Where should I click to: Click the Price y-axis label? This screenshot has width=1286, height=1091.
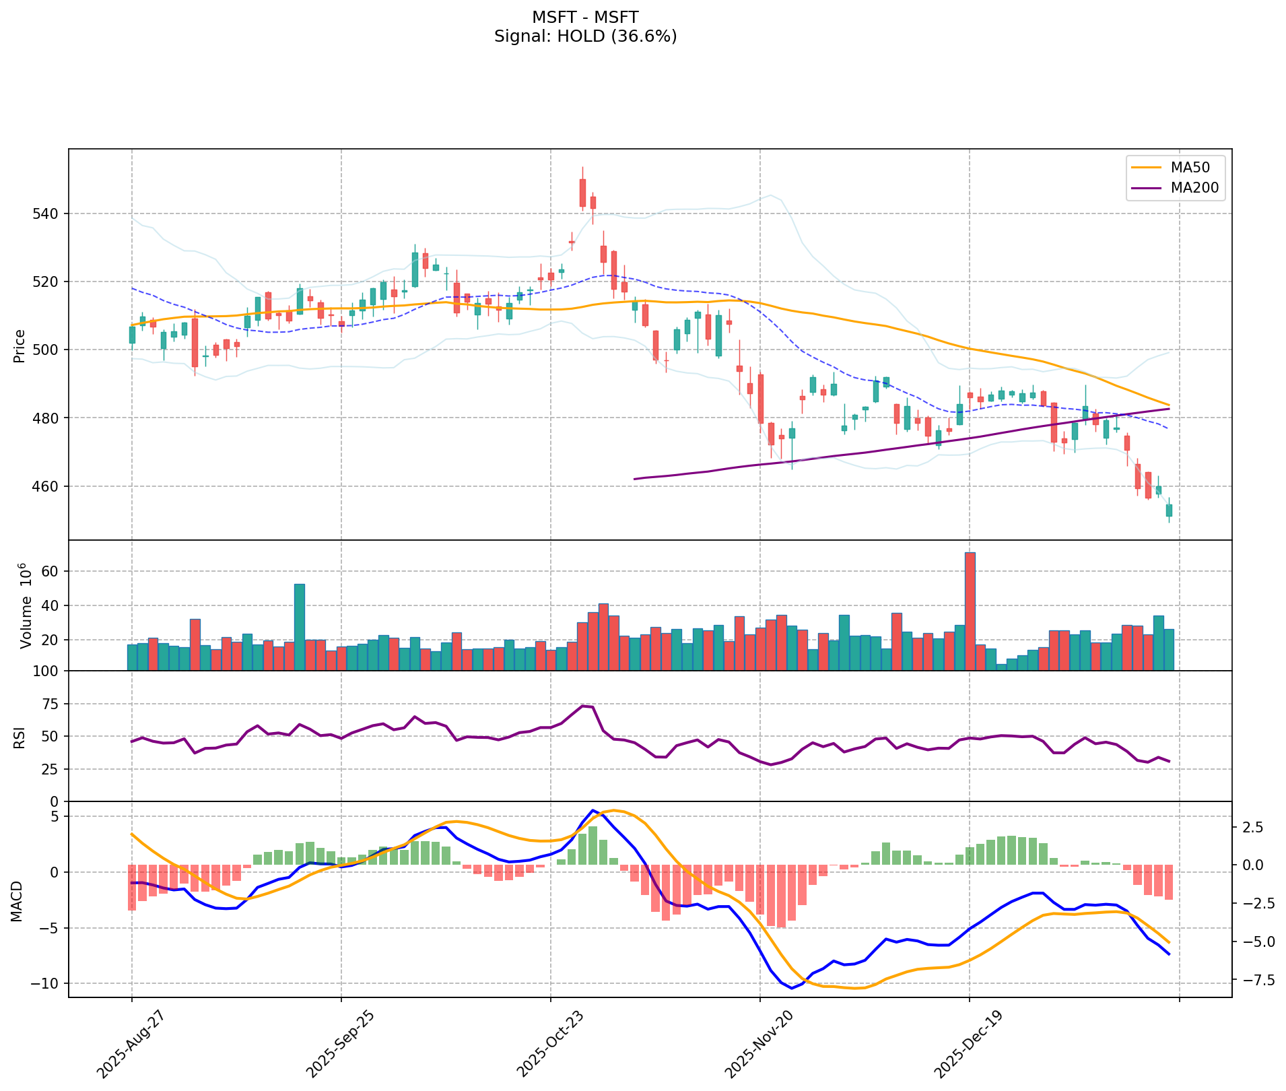(x=20, y=345)
